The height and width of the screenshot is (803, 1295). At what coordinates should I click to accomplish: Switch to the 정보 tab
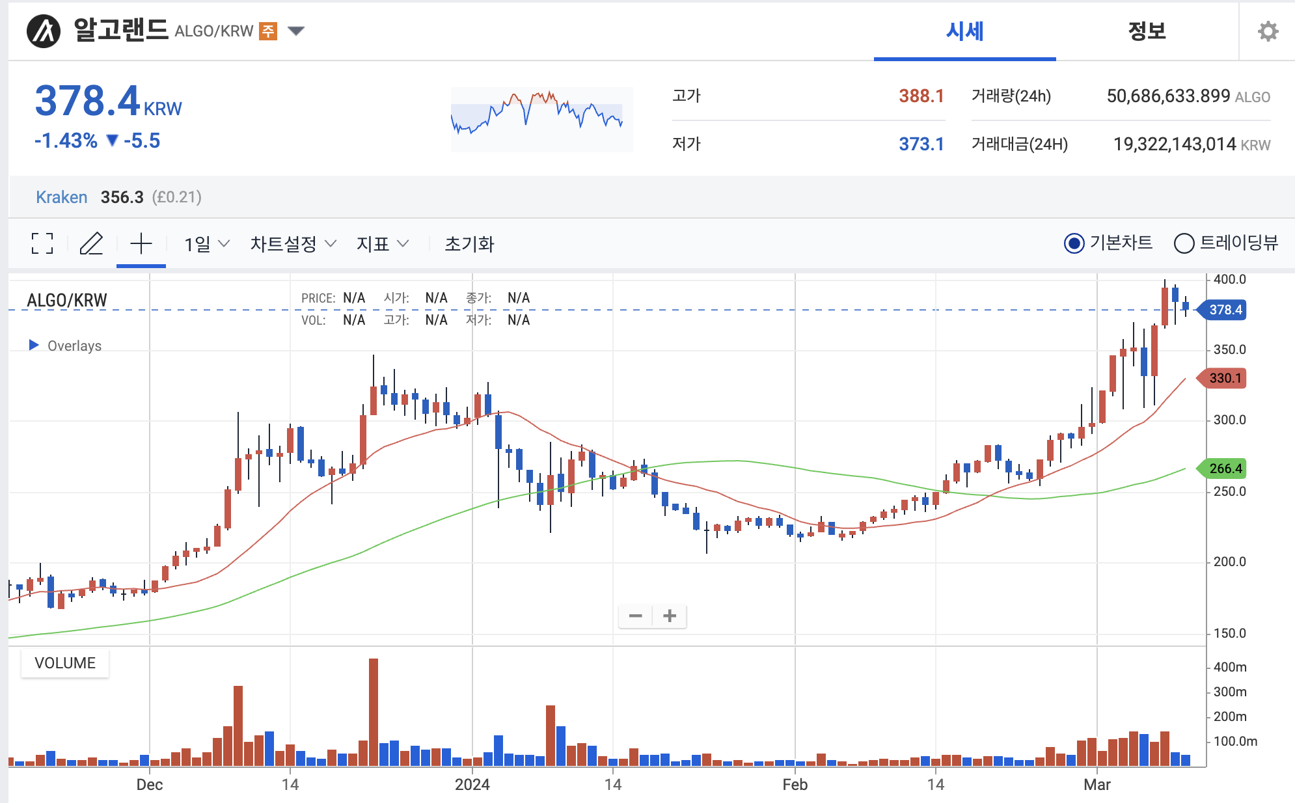(1147, 31)
